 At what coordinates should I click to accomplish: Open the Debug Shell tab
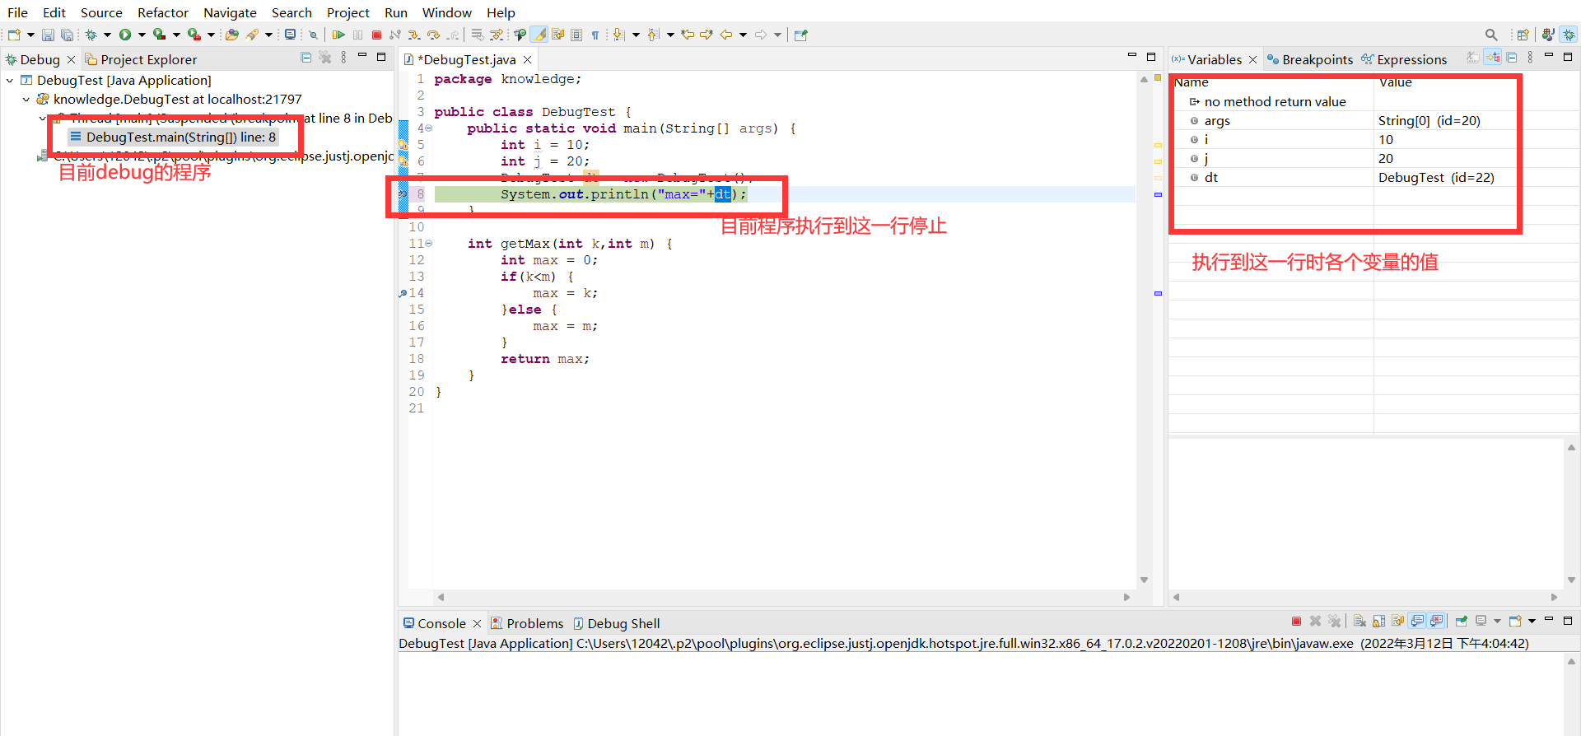617,623
